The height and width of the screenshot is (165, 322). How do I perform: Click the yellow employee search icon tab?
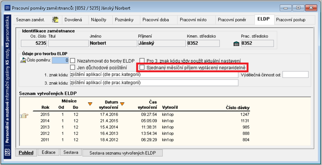55,20
